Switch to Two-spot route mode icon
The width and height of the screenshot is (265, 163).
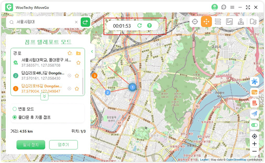pos(218,22)
